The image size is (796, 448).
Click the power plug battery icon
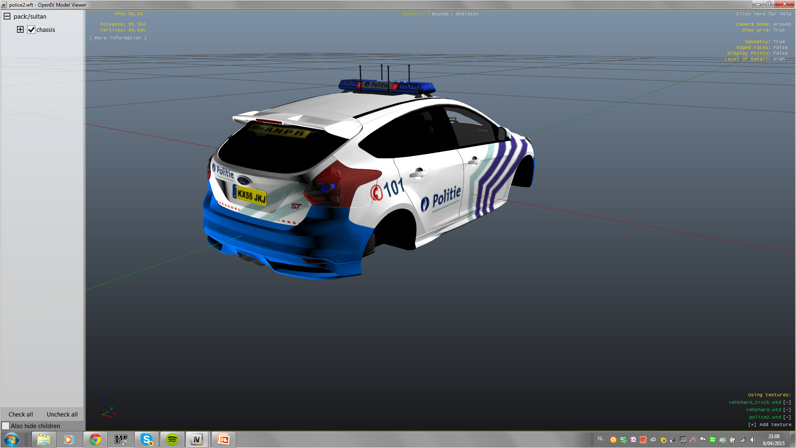click(x=733, y=440)
